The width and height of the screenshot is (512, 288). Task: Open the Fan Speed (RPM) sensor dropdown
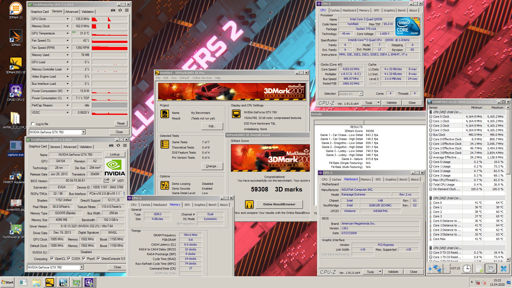67,48
